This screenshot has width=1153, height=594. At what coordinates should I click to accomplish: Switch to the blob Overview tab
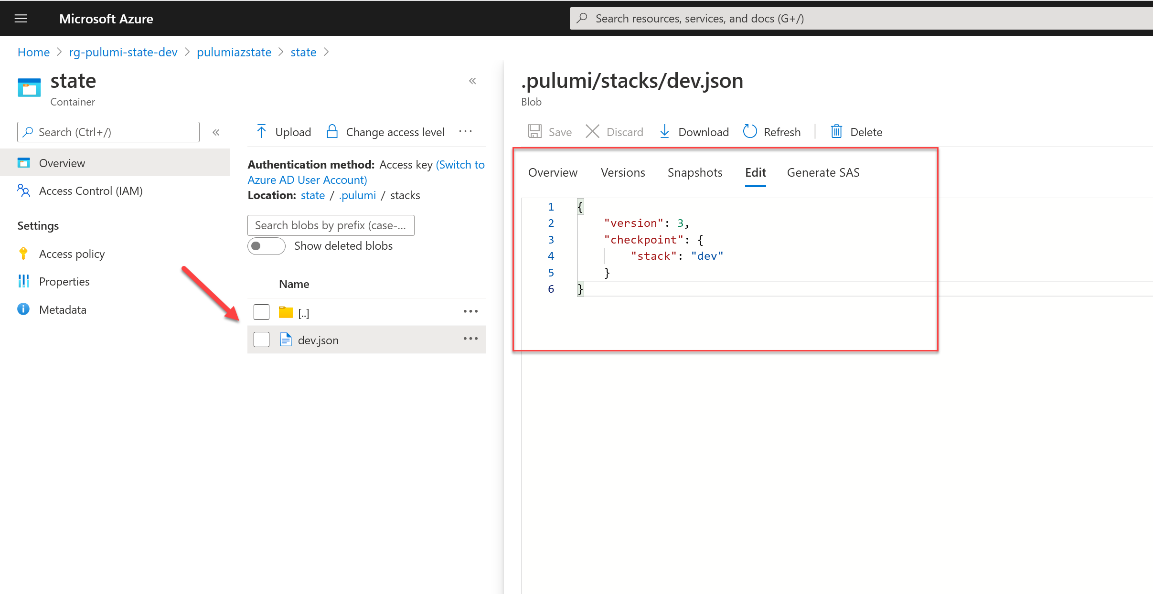553,172
